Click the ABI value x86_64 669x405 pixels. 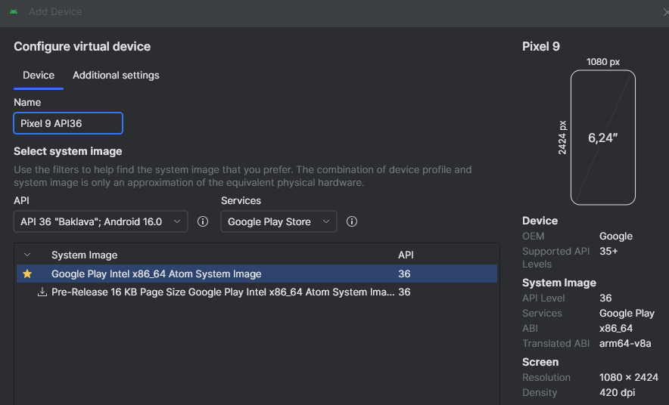616,329
